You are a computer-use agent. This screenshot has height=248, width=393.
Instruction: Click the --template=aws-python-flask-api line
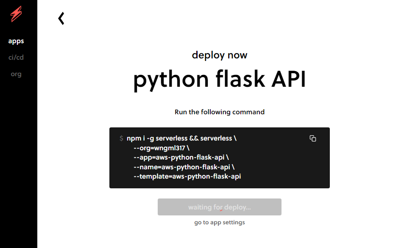pyautogui.click(x=187, y=176)
